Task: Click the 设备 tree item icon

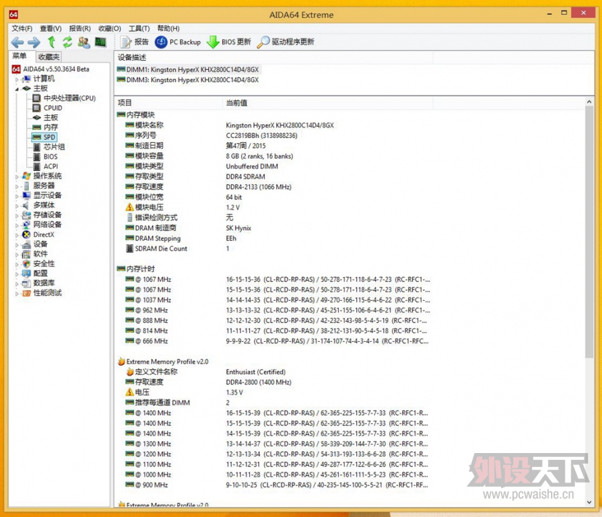Action: tap(26, 244)
